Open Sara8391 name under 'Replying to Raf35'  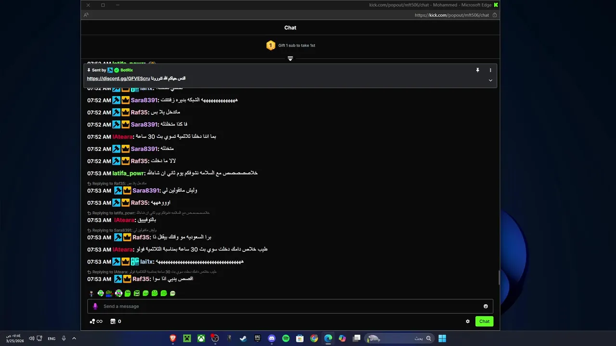click(145, 191)
